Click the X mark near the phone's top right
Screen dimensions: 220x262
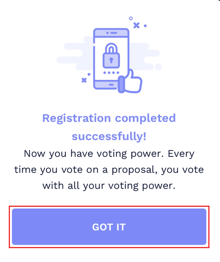(136, 25)
